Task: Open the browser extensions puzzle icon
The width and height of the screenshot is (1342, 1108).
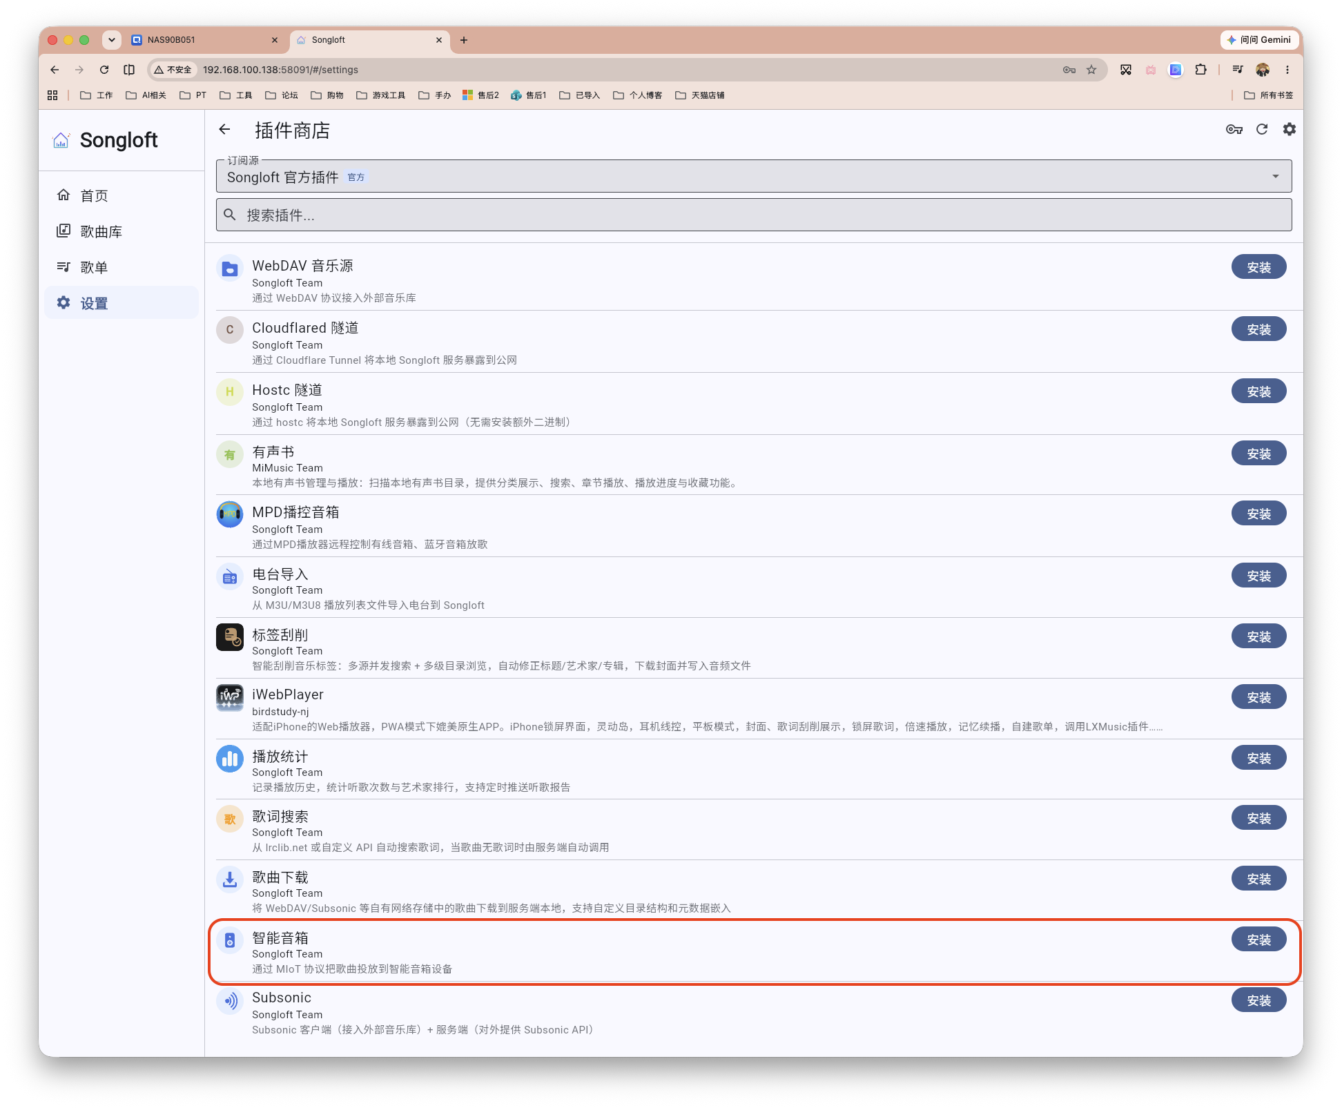Action: (x=1201, y=70)
